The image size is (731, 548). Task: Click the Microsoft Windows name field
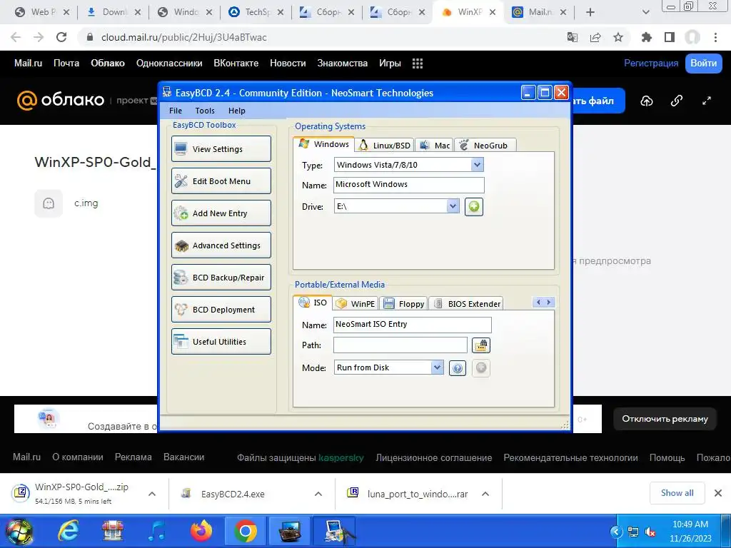[x=409, y=185]
